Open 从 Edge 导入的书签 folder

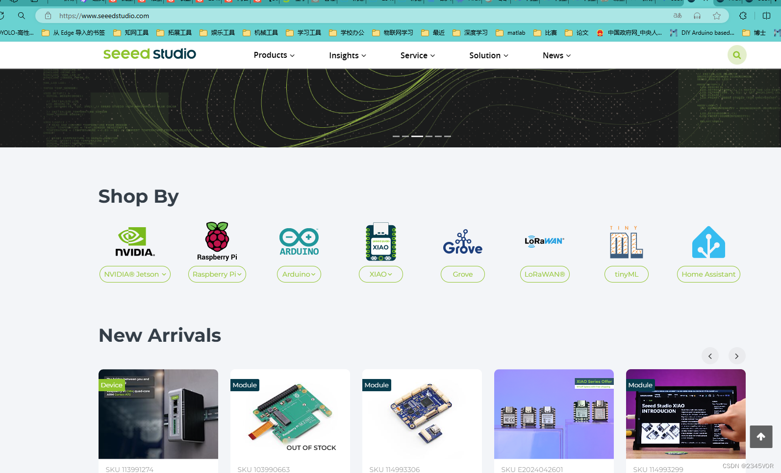pyautogui.click(x=74, y=33)
